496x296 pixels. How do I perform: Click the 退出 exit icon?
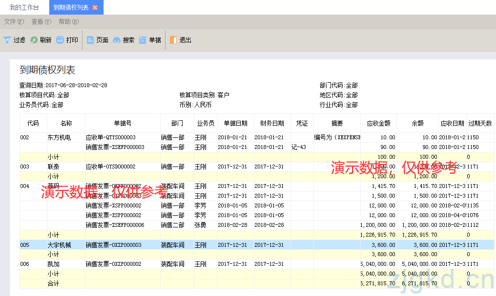(x=173, y=40)
